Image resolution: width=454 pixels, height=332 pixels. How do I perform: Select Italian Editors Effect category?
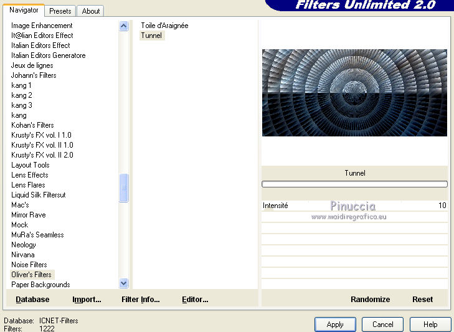point(40,45)
